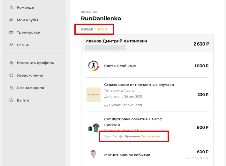Click the orange 1 ЭТАП label
The width and height of the screenshot is (226, 166).
click(x=101, y=29)
